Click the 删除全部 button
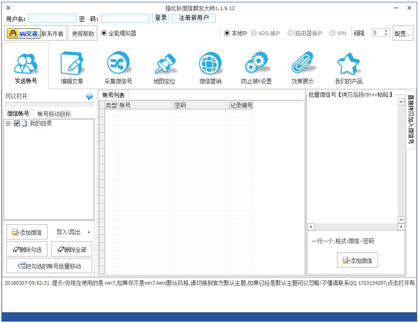The height and width of the screenshot is (323, 419). [71, 250]
